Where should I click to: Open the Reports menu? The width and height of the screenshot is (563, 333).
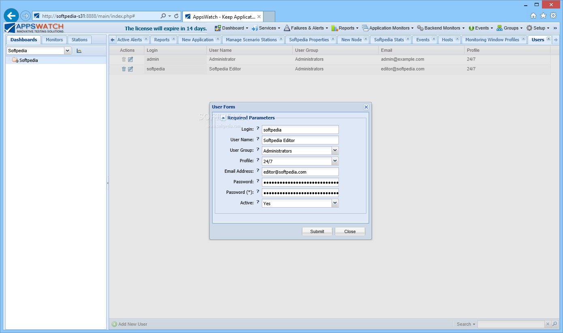[345, 28]
